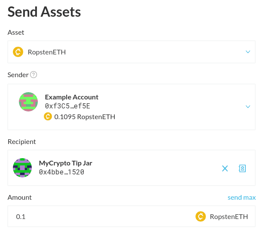Expand the Sender account dropdown chevron
263x231 pixels.
(x=248, y=107)
